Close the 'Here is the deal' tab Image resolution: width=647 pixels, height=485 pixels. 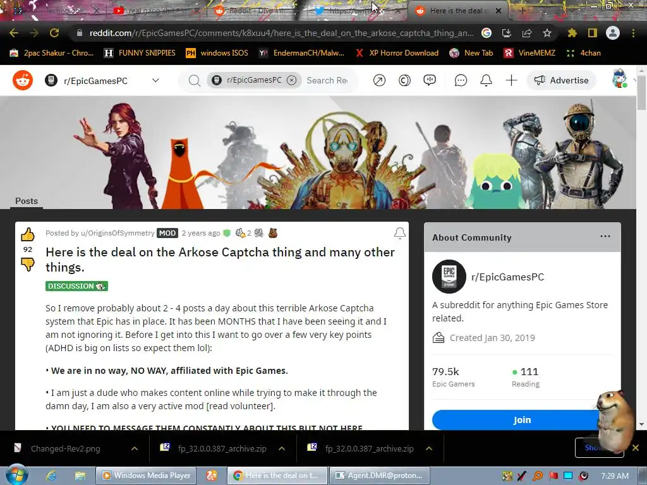(499, 11)
